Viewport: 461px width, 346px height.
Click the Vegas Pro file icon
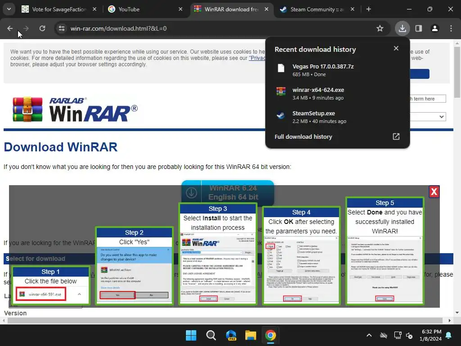coord(281,68)
